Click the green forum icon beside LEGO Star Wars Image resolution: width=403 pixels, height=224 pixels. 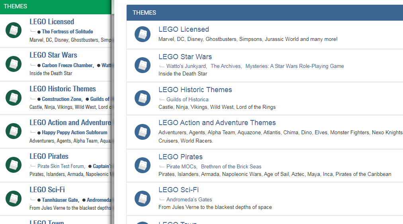pos(14,64)
